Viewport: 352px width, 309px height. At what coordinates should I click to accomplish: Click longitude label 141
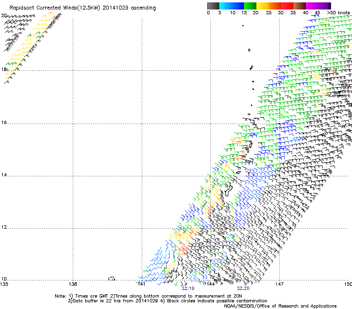(x=141, y=284)
